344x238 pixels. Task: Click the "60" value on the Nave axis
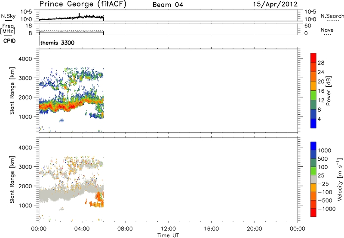[307, 26]
